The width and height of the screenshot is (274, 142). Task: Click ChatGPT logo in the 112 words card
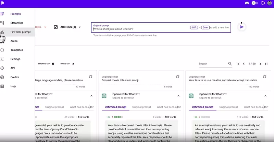[x=191, y=96]
